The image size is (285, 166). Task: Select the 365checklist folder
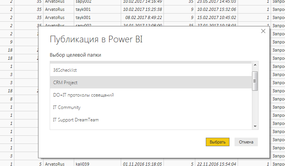151,70
